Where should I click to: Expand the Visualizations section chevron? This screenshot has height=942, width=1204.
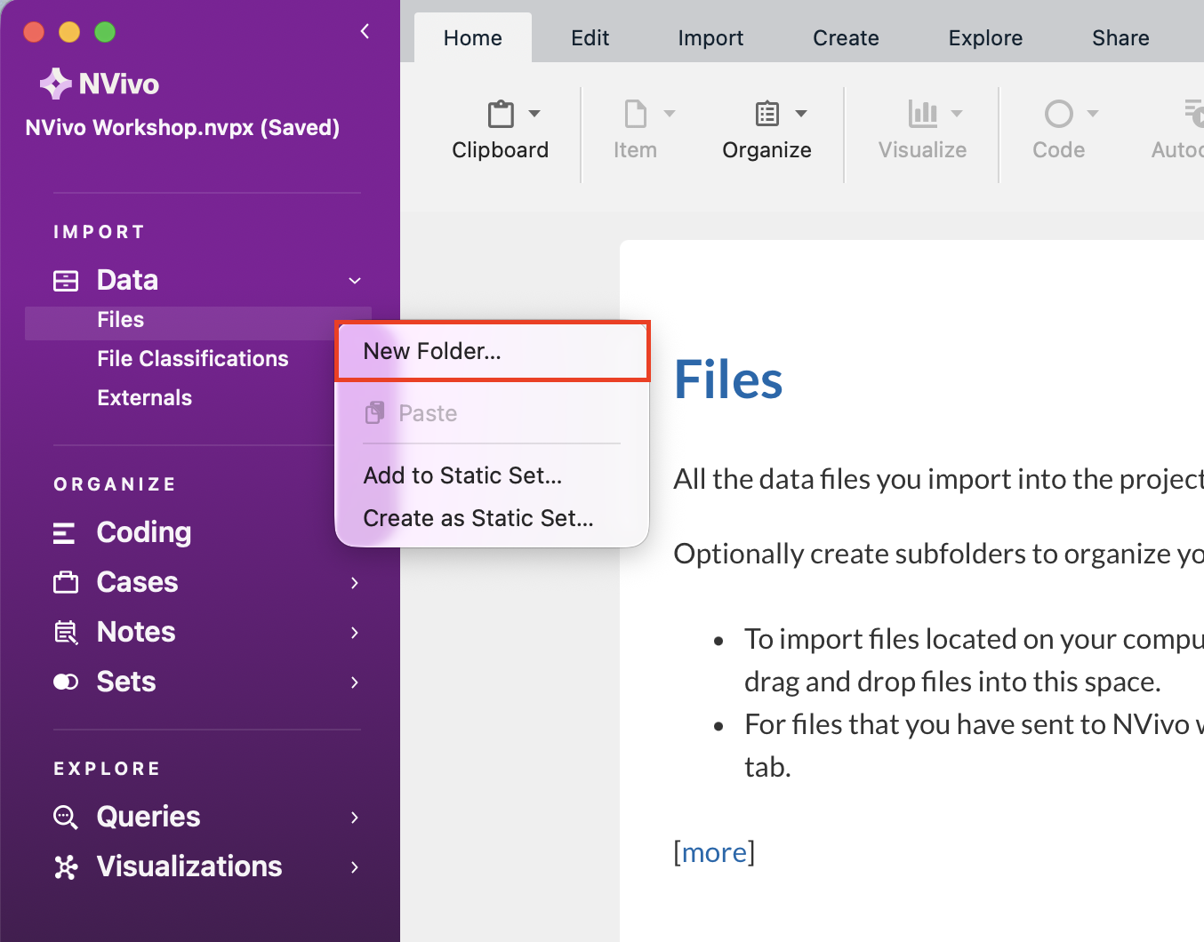click(355, 867)
